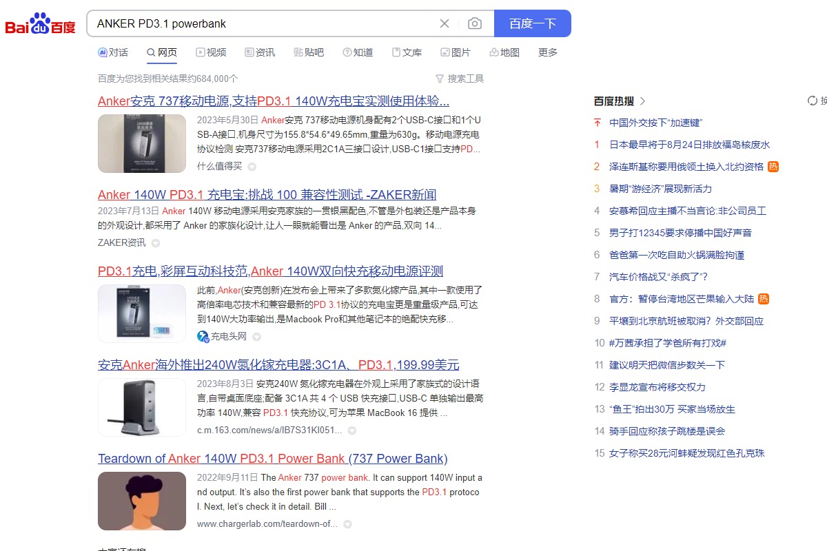Open hot search 骑手回应称孩子跳楼是误会
The image size is (827, 551).
click(x=667, y=431)
